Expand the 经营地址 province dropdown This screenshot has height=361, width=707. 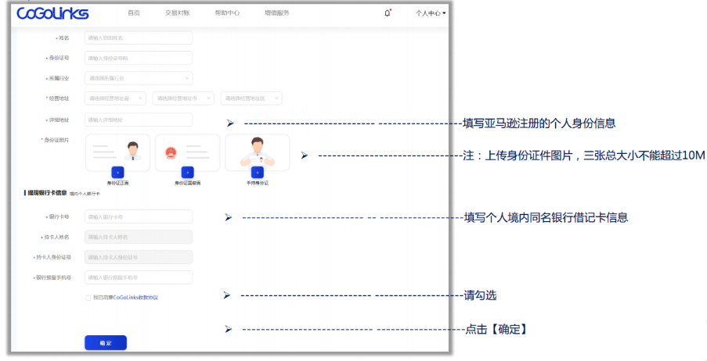[x=115, y=98]
